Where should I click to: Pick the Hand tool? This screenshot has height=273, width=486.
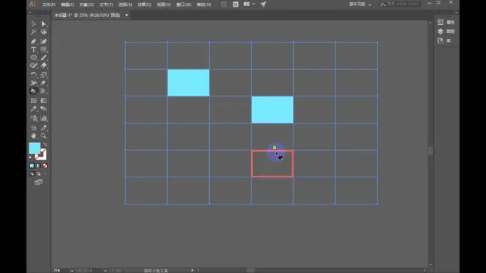(33, 136)
